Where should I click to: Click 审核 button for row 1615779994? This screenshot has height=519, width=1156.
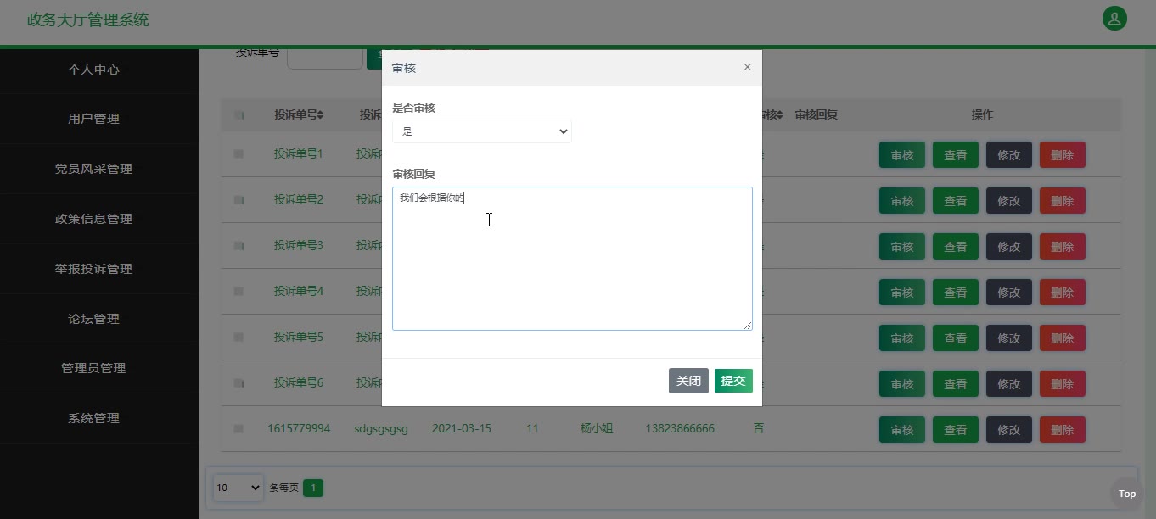click(902, 430)
